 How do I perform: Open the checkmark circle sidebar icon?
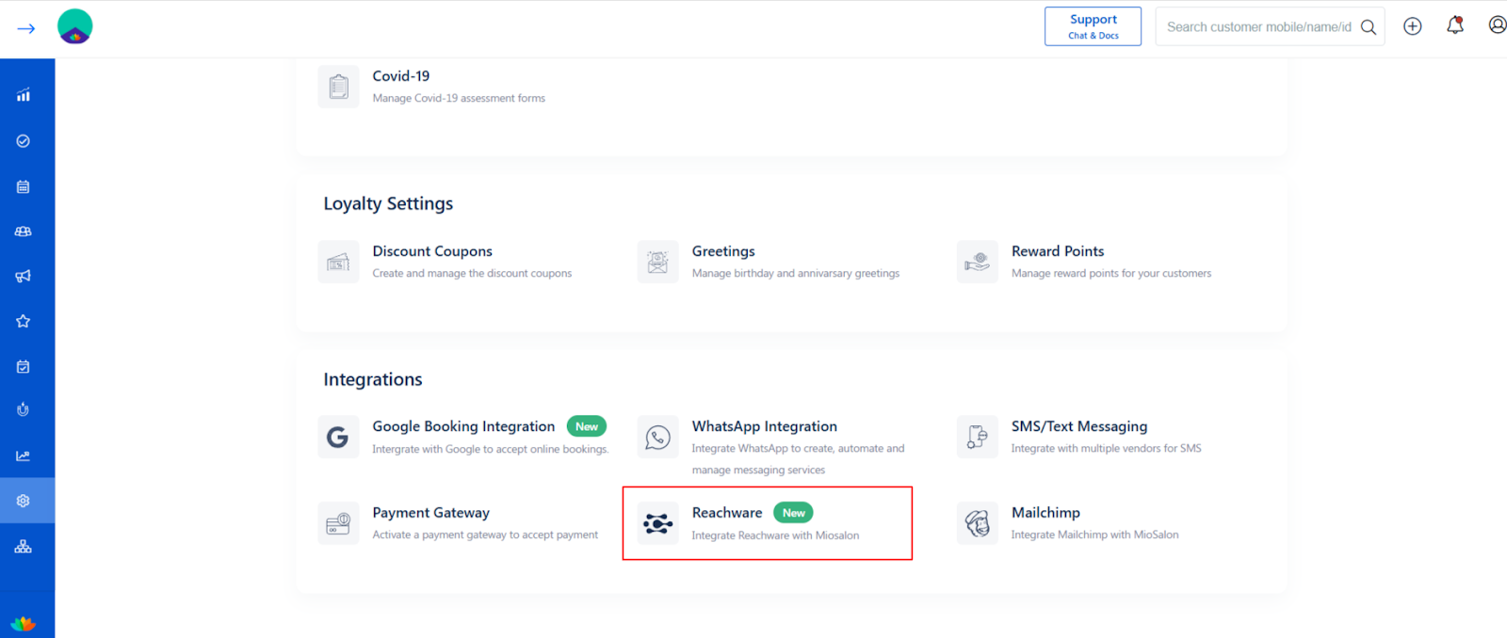24,141
